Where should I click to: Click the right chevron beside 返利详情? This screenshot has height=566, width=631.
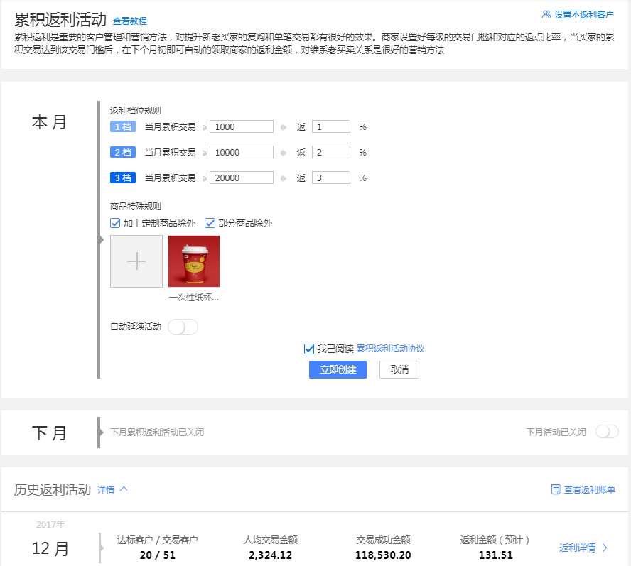(x=605, y=548)
